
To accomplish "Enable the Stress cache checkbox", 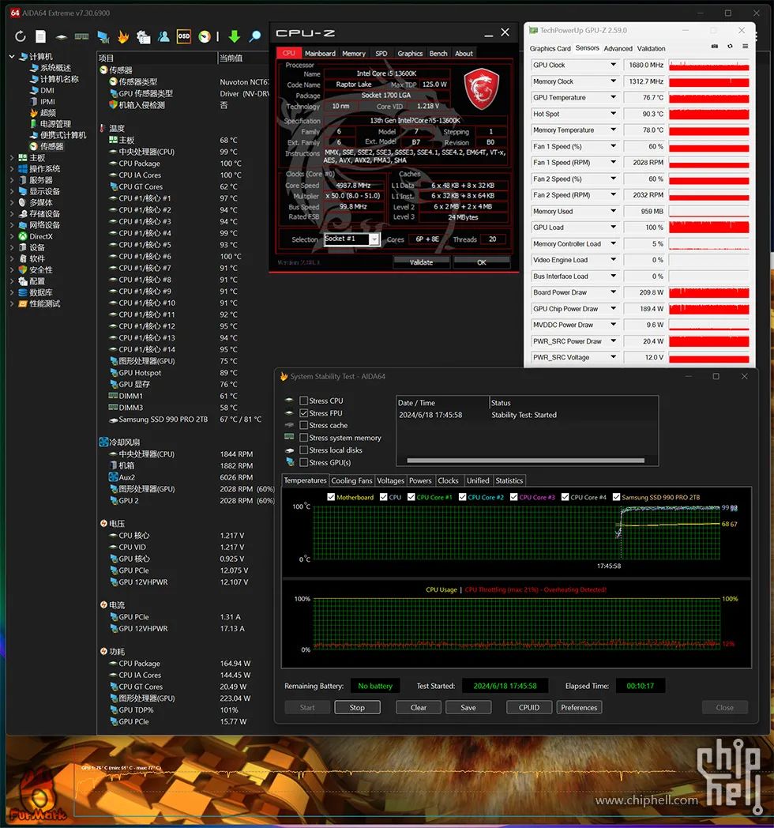I will (303, 425).
